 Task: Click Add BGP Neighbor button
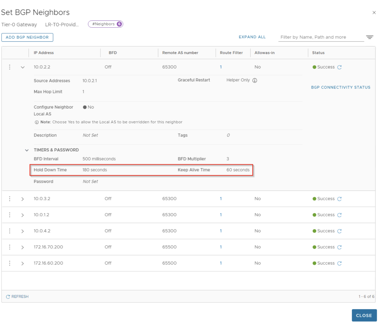click(27, 37)
